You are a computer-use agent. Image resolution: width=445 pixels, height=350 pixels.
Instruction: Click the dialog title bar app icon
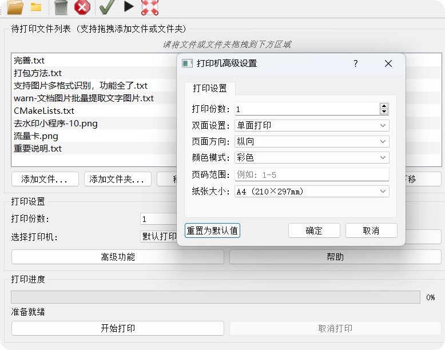coord(187,63)
